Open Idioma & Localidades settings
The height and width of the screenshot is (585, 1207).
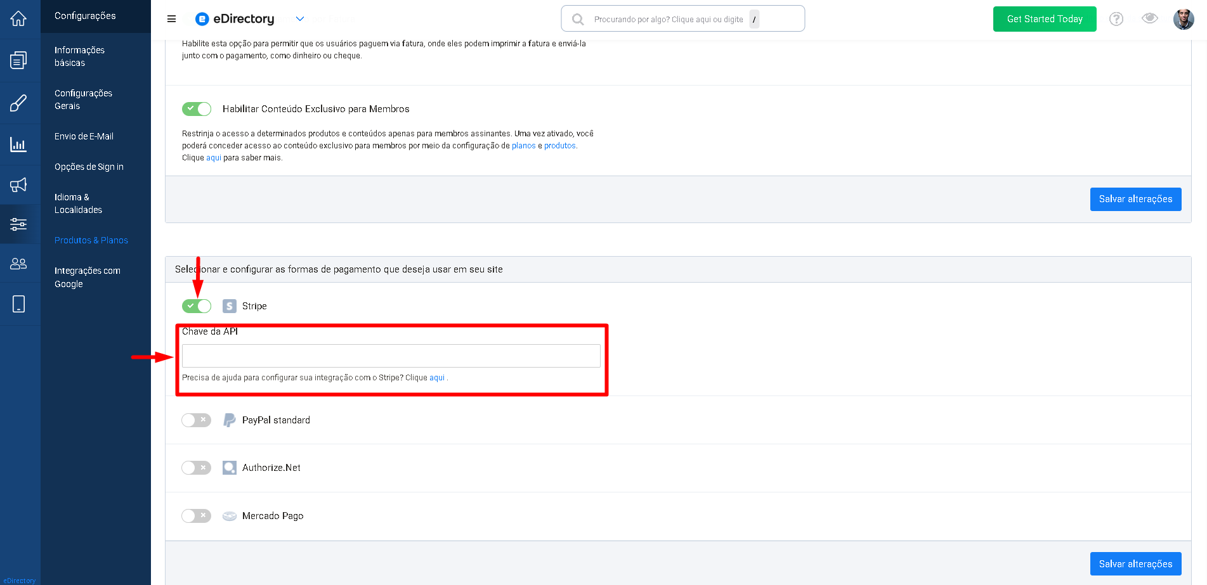tap(78, 203)
